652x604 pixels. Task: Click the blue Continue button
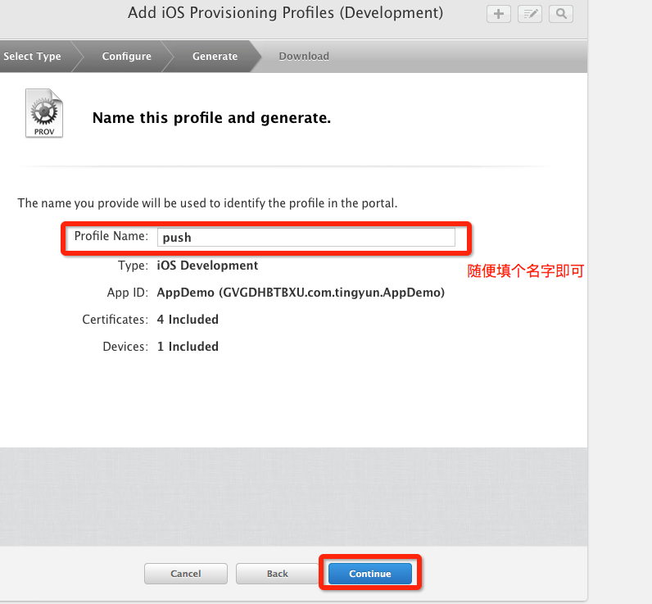pyautogui.click(x=369, y=574)
